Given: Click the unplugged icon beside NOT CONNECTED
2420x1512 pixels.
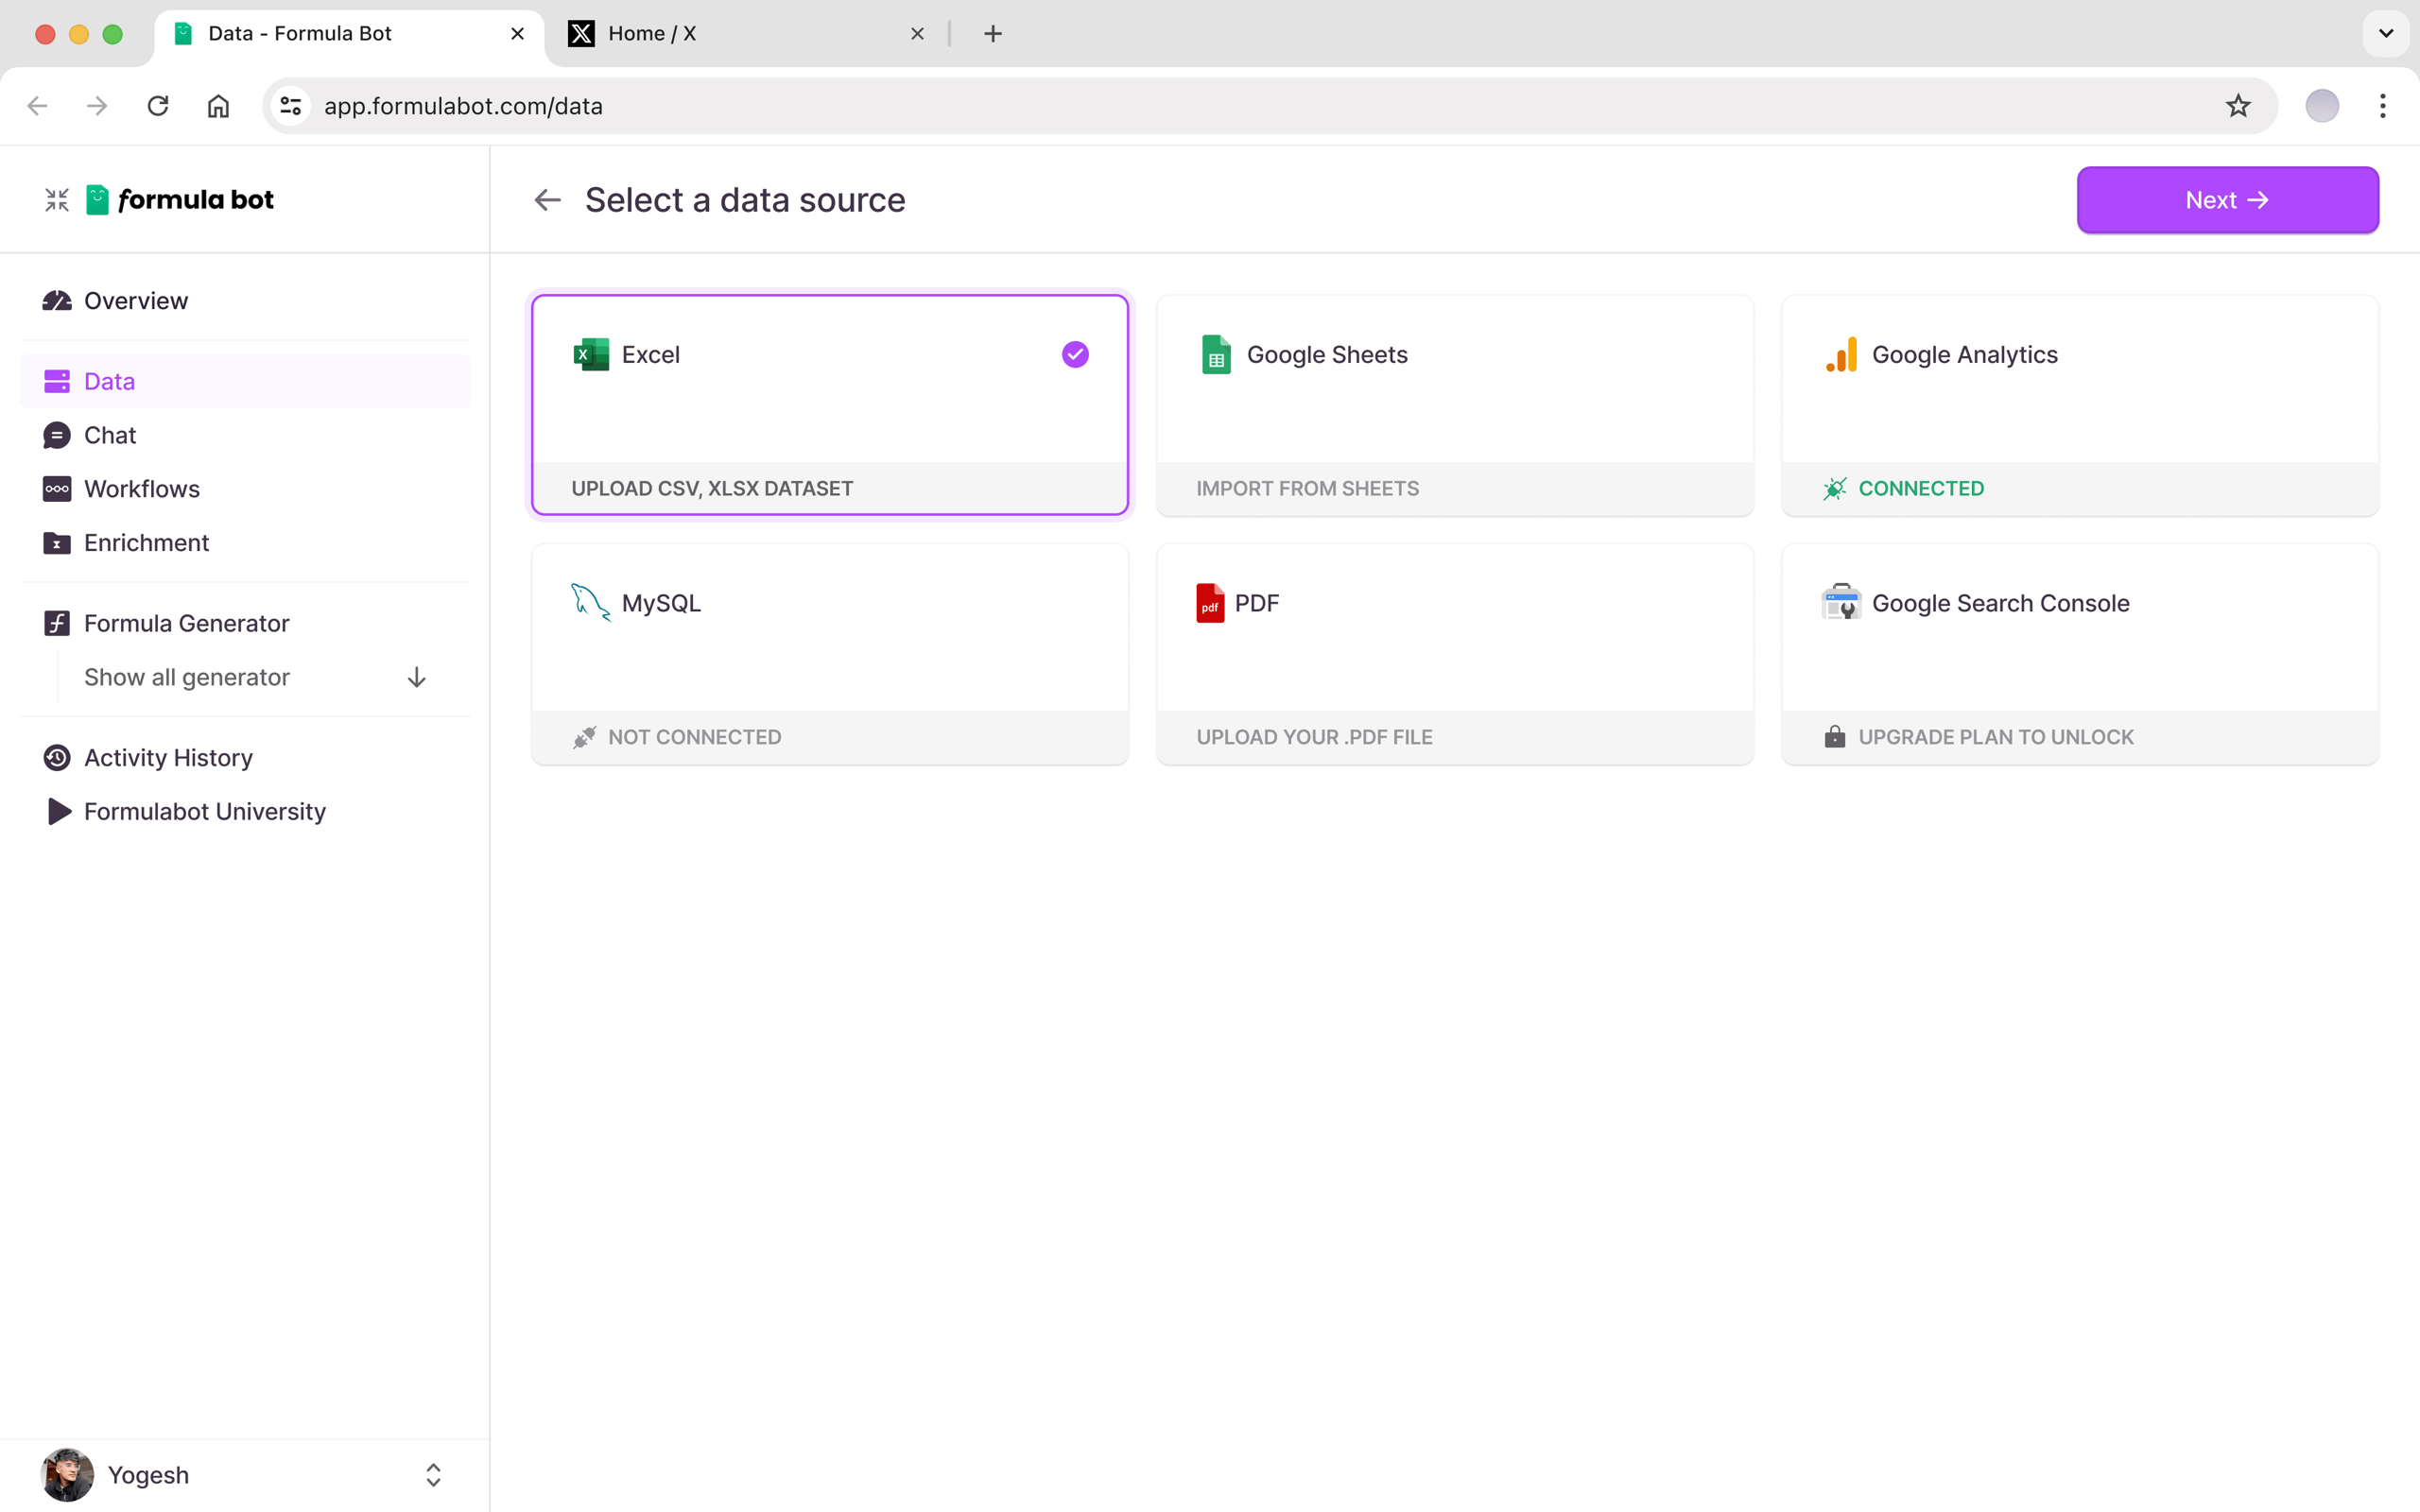Looking at the screenshot, I should tap(584, 737).
